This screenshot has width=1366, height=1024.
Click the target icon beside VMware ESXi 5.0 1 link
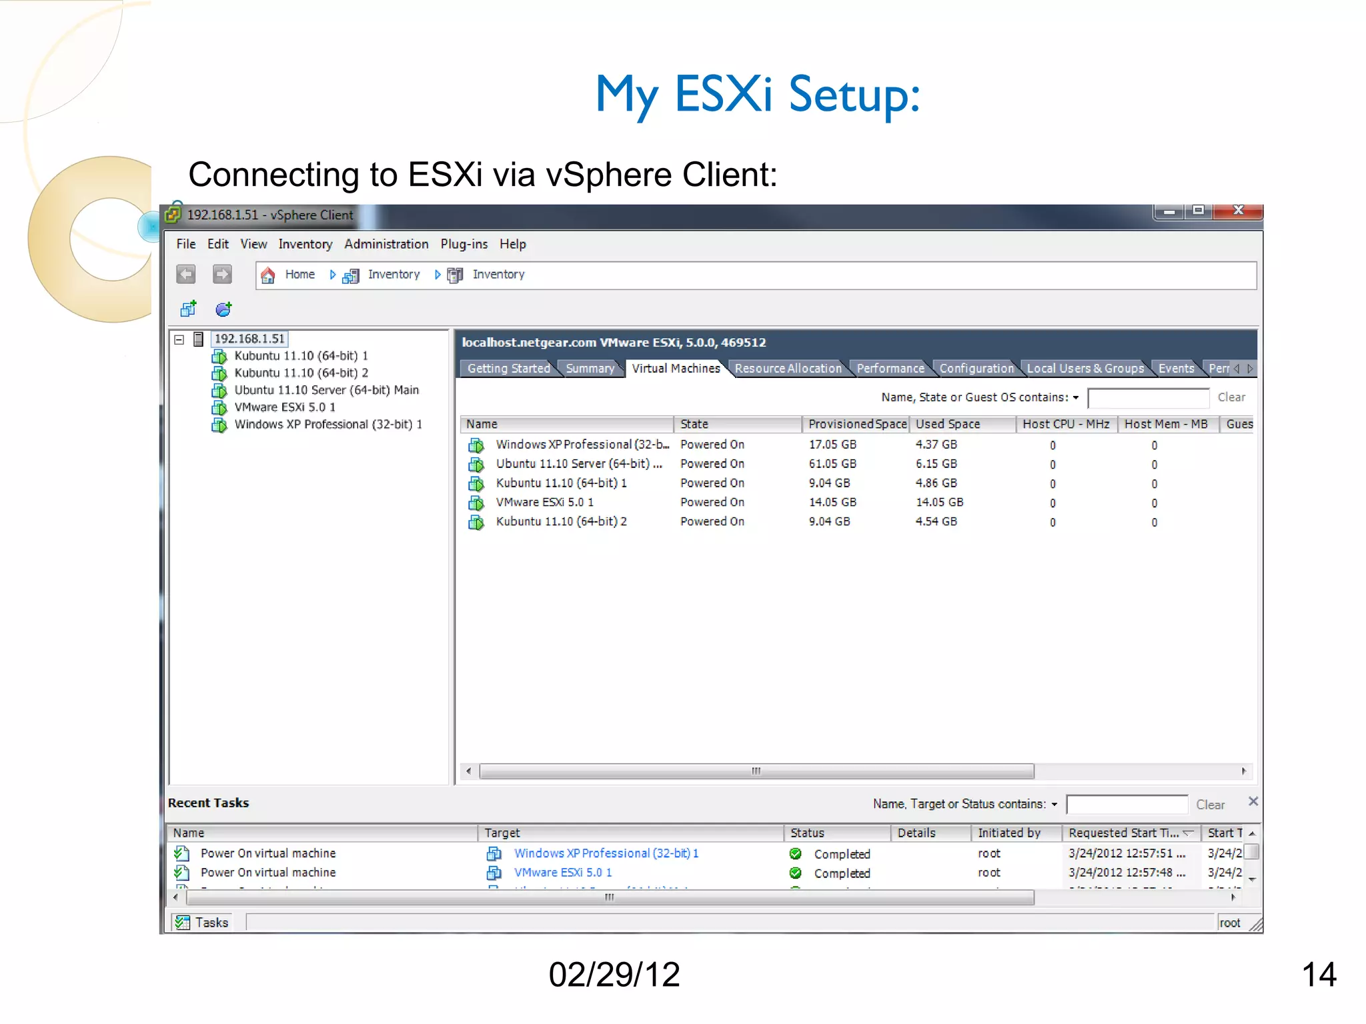pos(494,873)
